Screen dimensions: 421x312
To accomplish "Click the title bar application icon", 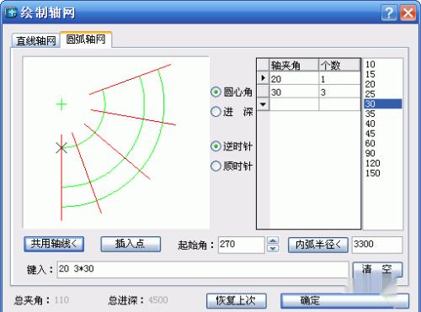I will pyautogui.click(x=11, y=13).
